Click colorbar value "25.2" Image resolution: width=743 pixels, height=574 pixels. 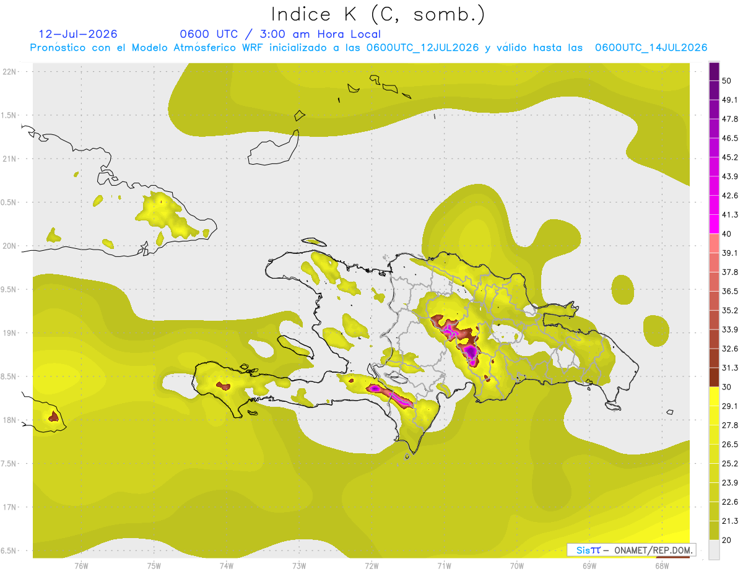coord(730,464)
